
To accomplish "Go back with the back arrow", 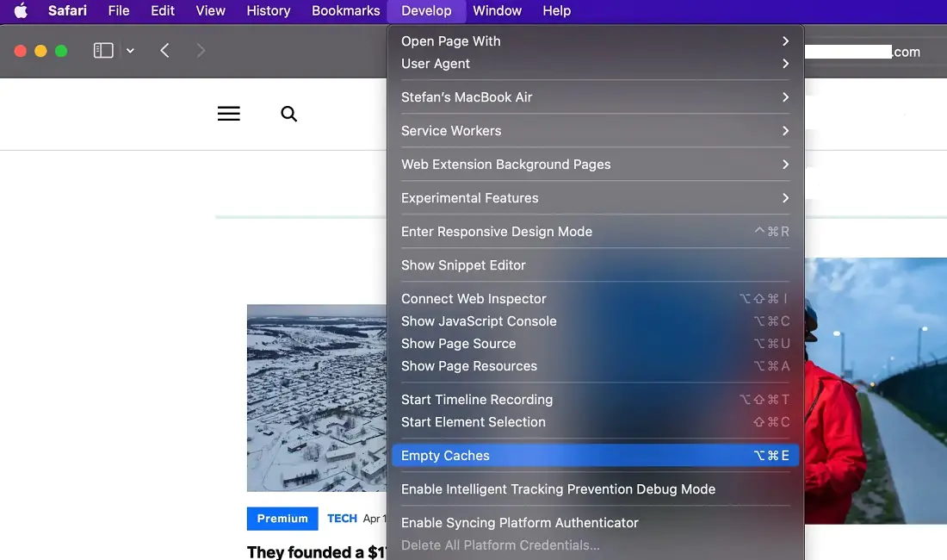I will pyautogui.click(x=164, y=50).
